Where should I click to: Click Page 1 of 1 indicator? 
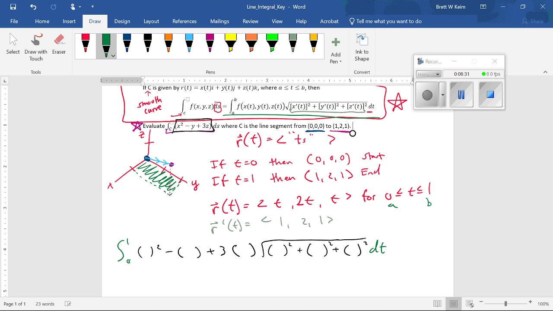[15, 304]
